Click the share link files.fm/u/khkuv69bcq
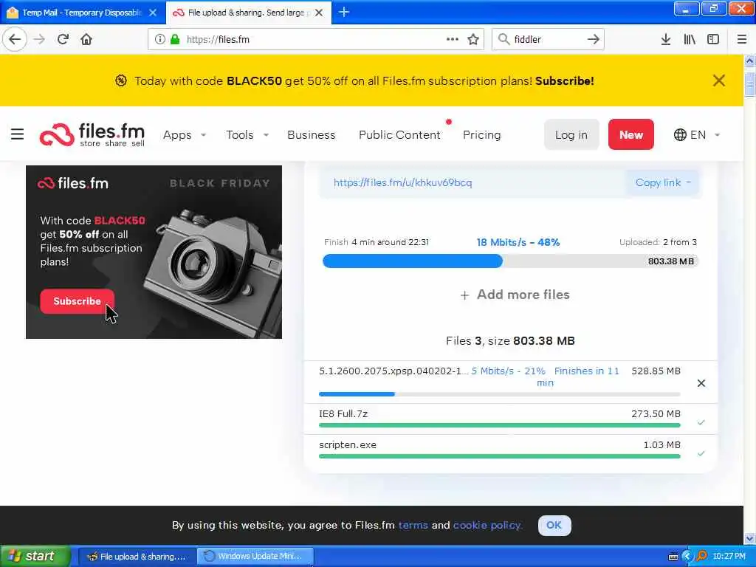The width and height of the screenshot is (756, 567). (402, 183)
